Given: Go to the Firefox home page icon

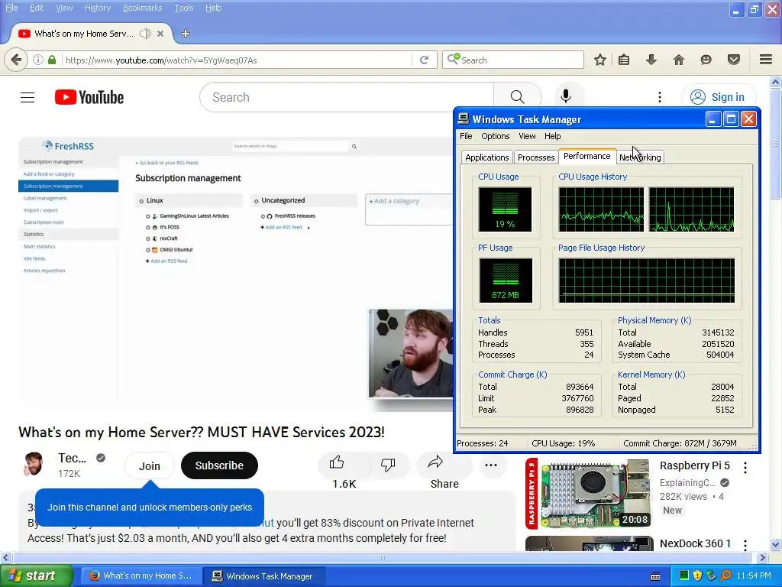Looking at the screenshot, I should click(x=678, y=60).
